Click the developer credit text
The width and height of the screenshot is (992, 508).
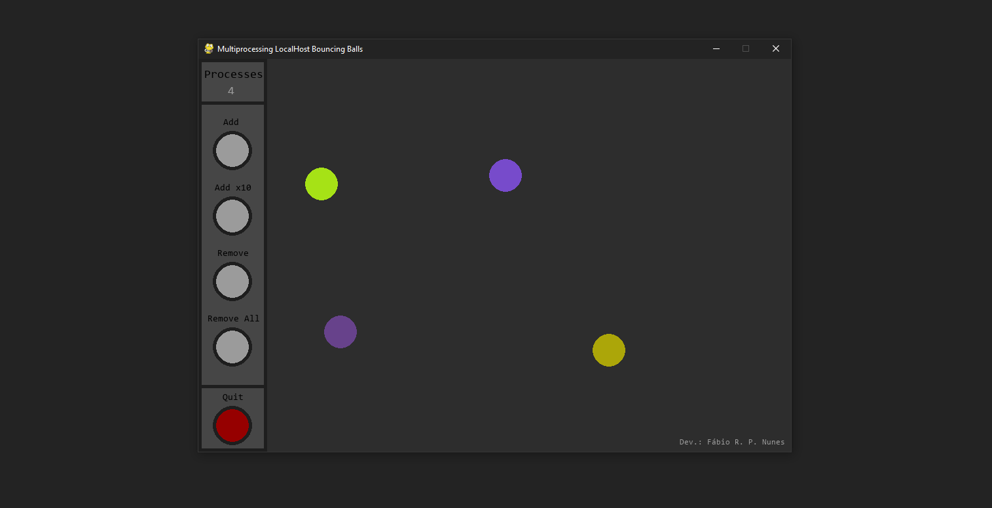731,442
